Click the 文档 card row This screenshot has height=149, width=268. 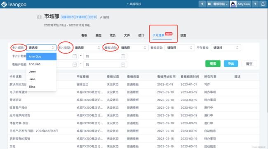(134, 146)
